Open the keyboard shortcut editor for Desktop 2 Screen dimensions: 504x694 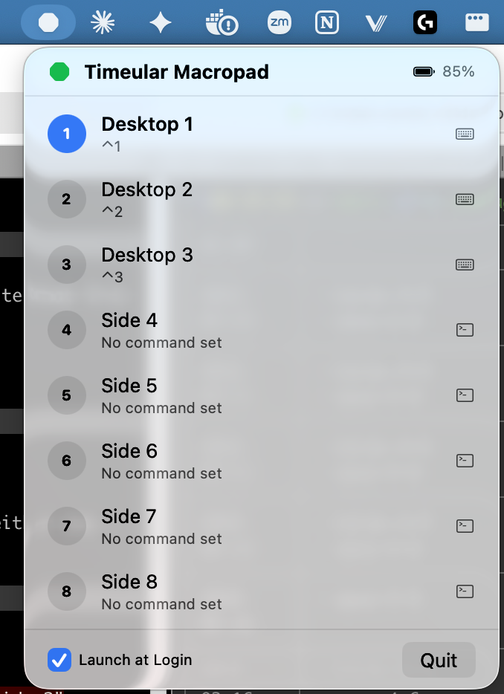pyautogui.click(x=465, y=199)
